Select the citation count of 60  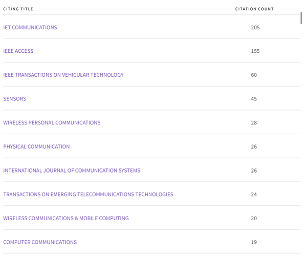point(254,75)
